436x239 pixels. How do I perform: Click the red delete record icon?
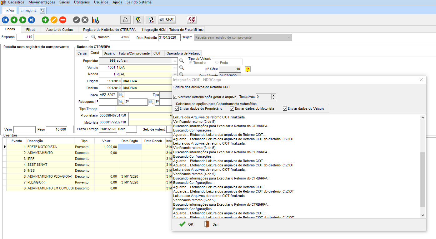tap(63, 20)
